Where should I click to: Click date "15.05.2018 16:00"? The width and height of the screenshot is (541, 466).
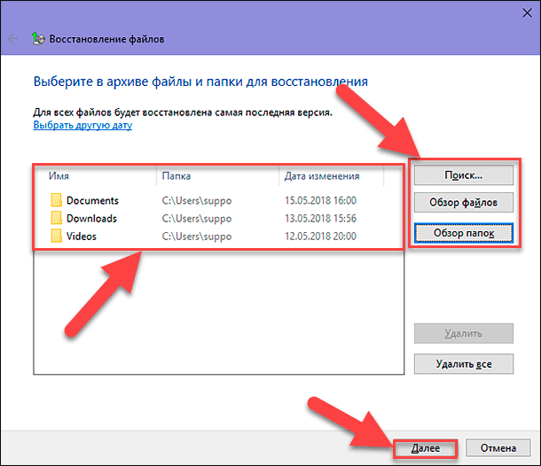320,200
